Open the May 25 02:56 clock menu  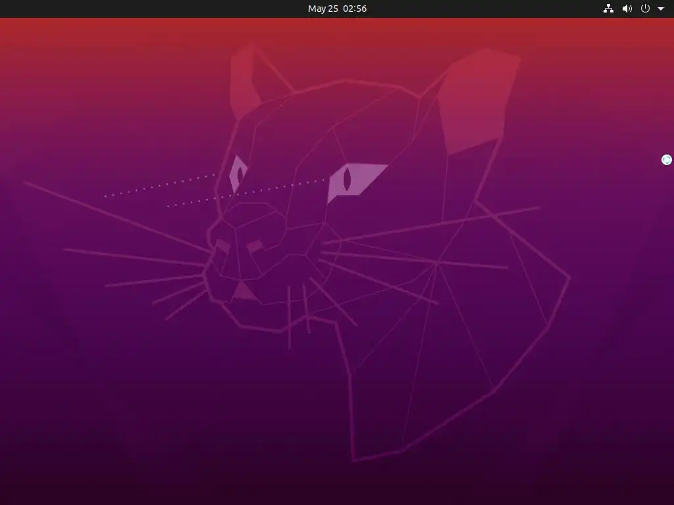pyautogui.click(x=337, y=9)
